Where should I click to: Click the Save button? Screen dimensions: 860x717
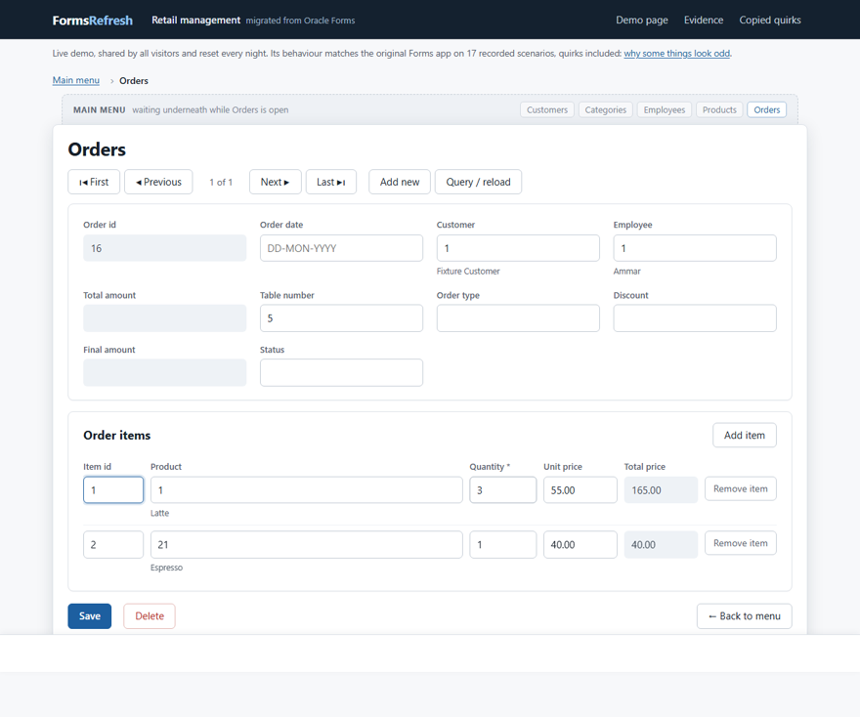(x=89, y=616)
